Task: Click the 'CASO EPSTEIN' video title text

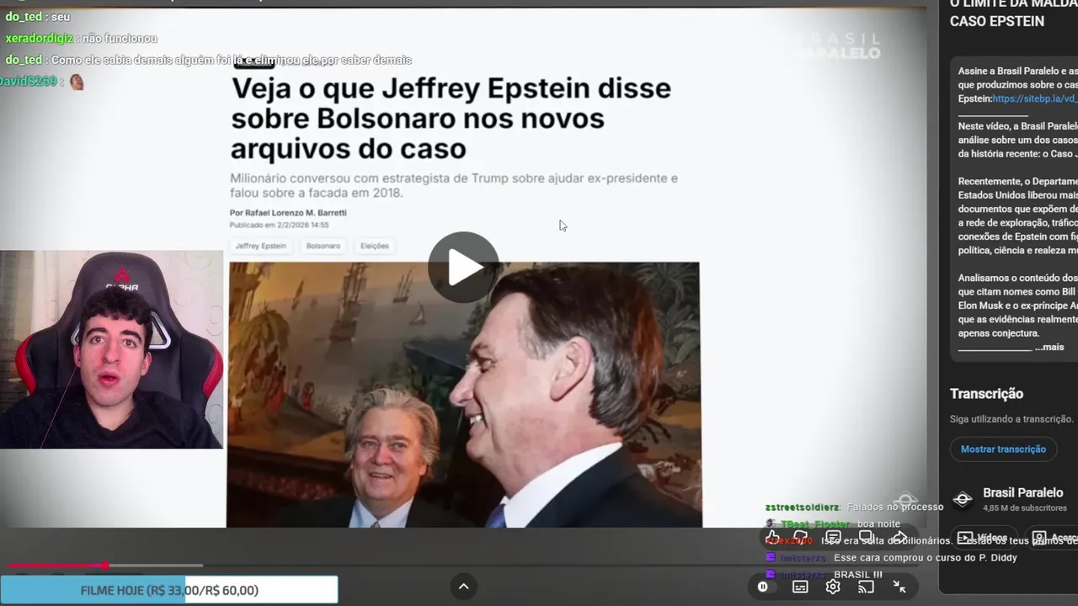Action: click(997, 21)
